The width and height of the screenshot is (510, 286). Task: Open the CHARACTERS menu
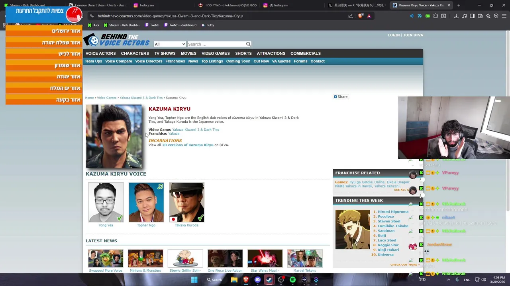pos(135,53)
